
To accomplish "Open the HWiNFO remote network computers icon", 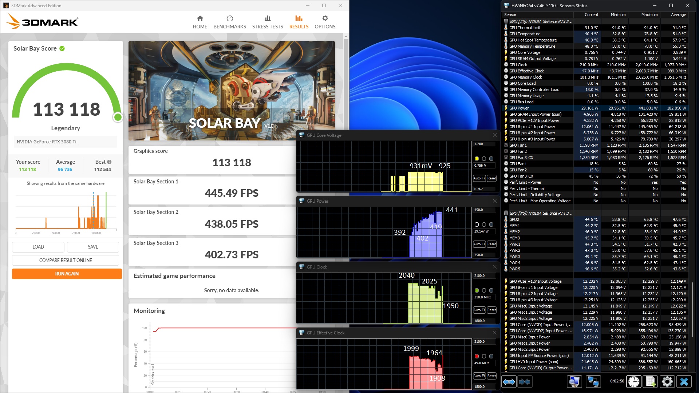I will (593, 381).
